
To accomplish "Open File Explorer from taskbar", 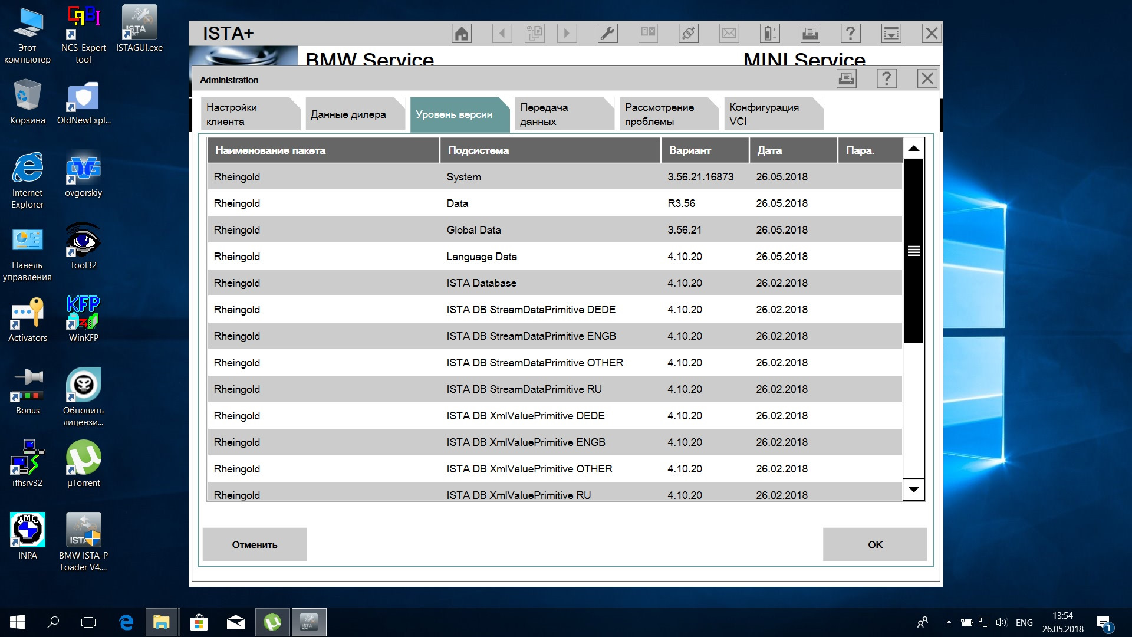I will point(162,622).
